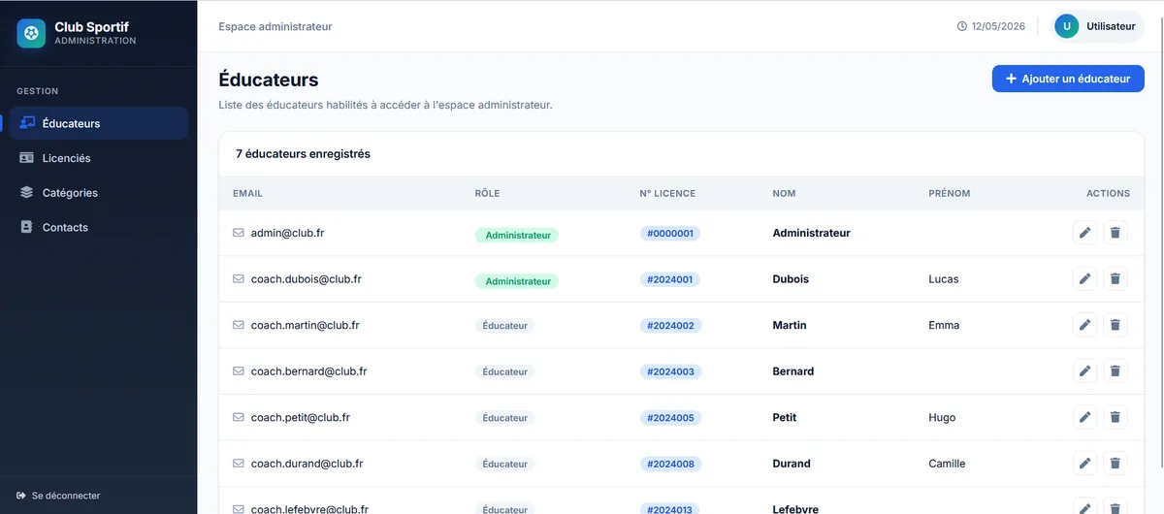Click license number #2024003
The image size is (1164, 514).
(671, 371)
